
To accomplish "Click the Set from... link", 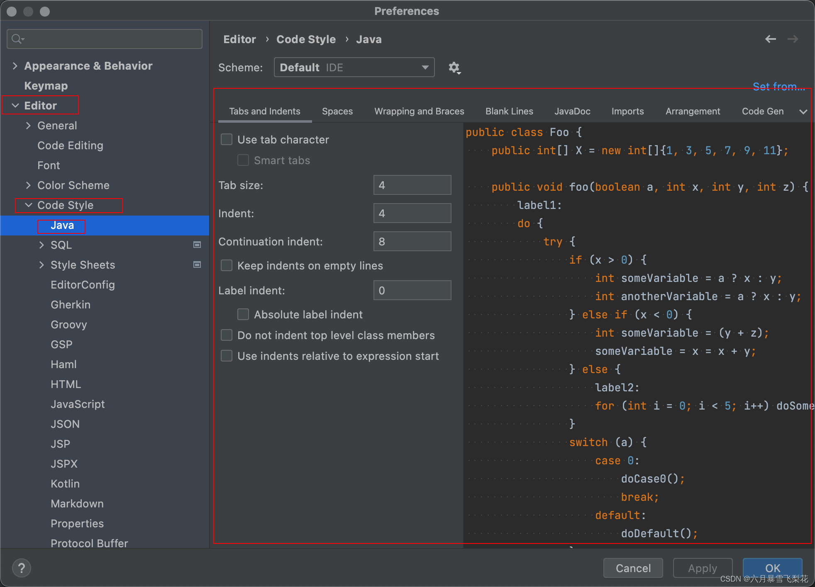I will [778, 87].
